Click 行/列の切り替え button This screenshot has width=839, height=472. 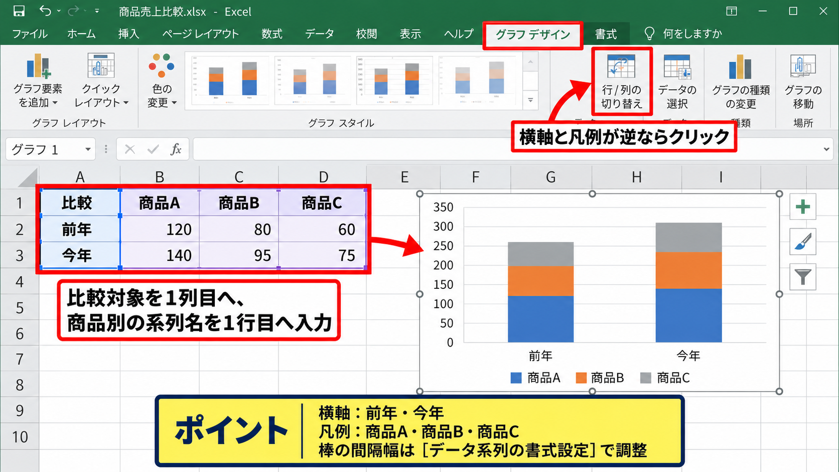622,81
